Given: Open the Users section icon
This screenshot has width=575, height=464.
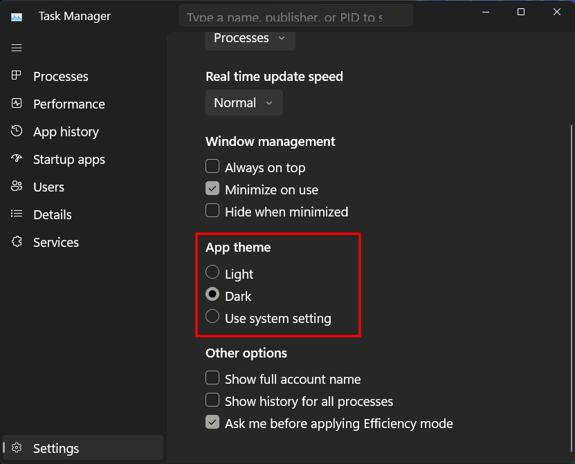Looking at the screenshot, I should coord(17,187).
